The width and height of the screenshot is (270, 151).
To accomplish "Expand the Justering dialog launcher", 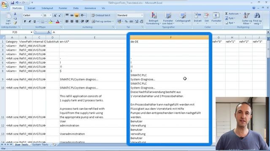I will tap(113, 27).
